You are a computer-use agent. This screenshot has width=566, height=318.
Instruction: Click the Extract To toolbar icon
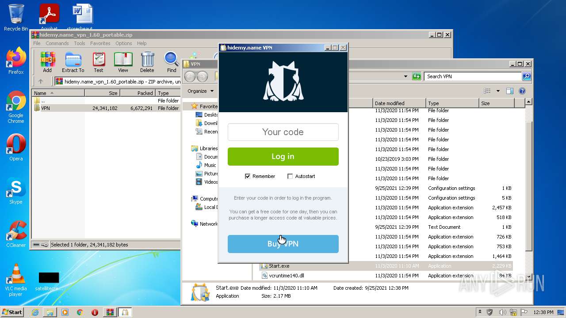73,62
